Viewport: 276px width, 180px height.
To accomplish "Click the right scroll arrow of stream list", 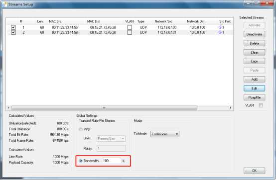I will tap(230, 108).
